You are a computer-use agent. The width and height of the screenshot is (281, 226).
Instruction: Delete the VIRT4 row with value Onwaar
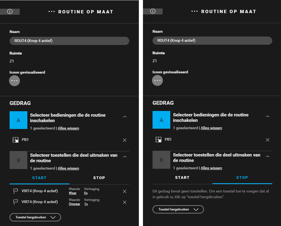pos(125,202)
